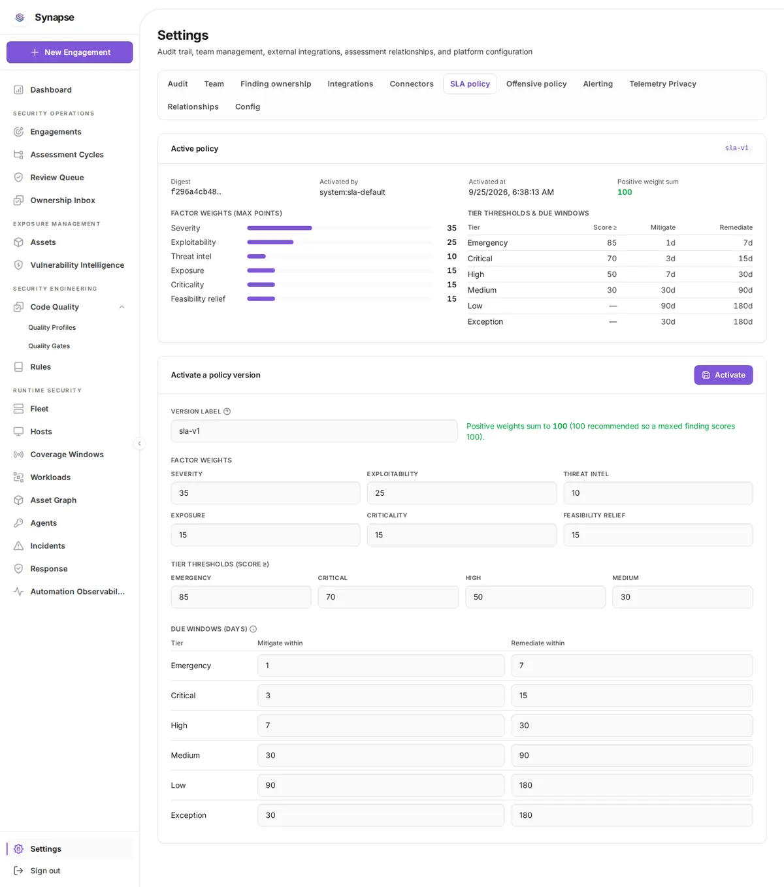
Task: Click the Version Label help icon
Action: [227, 411]
